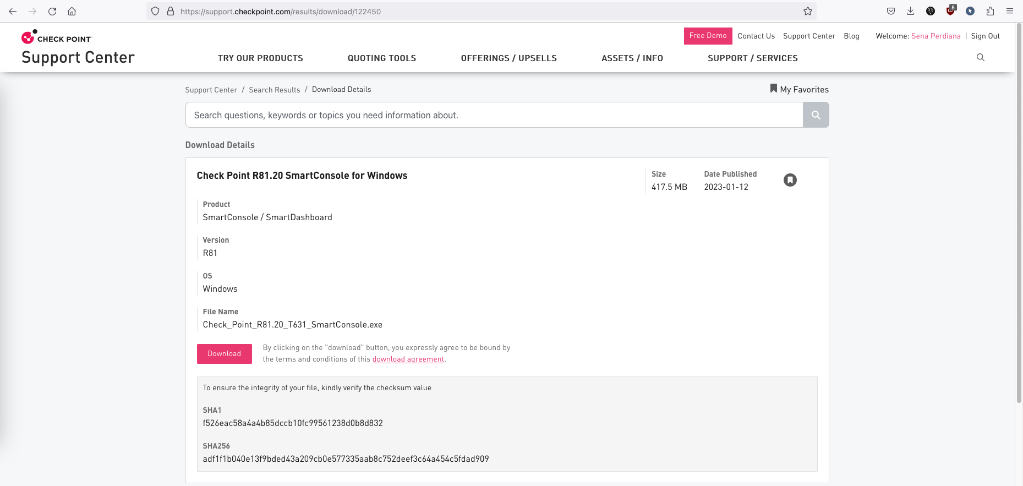Open the Check Point logo homepage

[57, 37]
